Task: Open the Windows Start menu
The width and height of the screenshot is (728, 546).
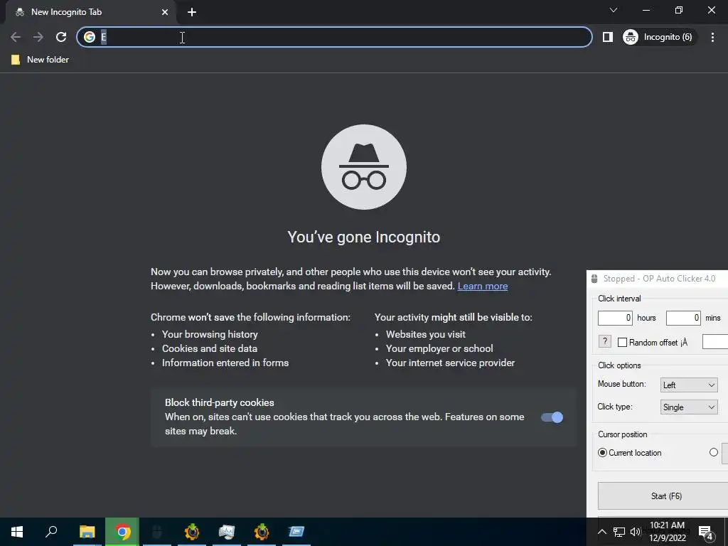Action: [x=17, y=532]
